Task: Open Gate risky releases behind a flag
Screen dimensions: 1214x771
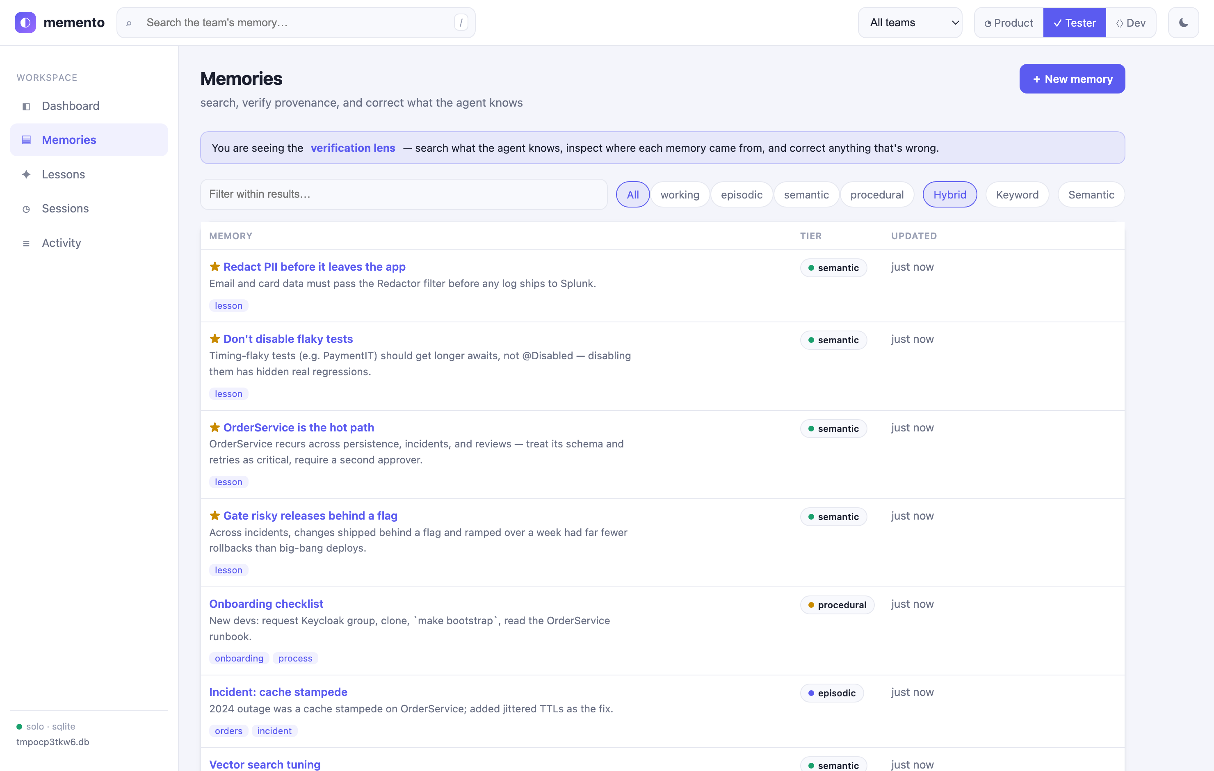Action: coord(310,516)
